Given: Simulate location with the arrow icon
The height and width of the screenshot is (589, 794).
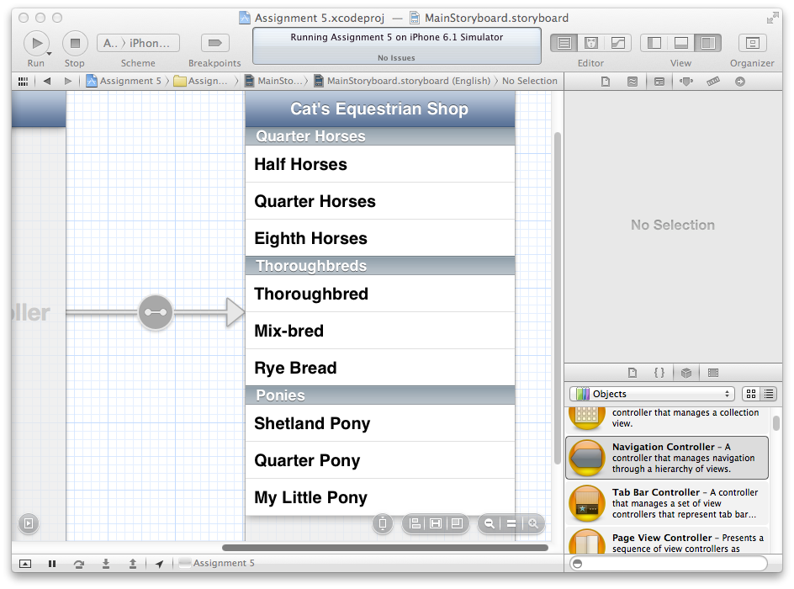Looking at the screenshot, I should (x=159, y=564).
